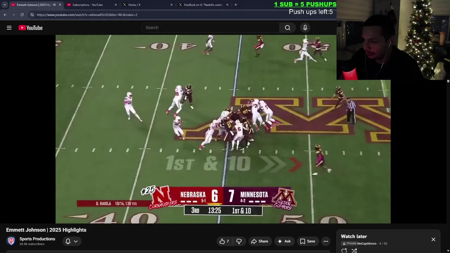
Task: Close the FearBuck on X tab
Action: (227, 5)
